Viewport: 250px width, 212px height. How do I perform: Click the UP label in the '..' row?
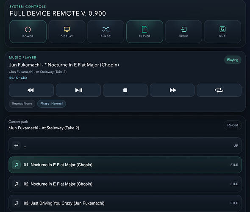[x=236, y=145]
